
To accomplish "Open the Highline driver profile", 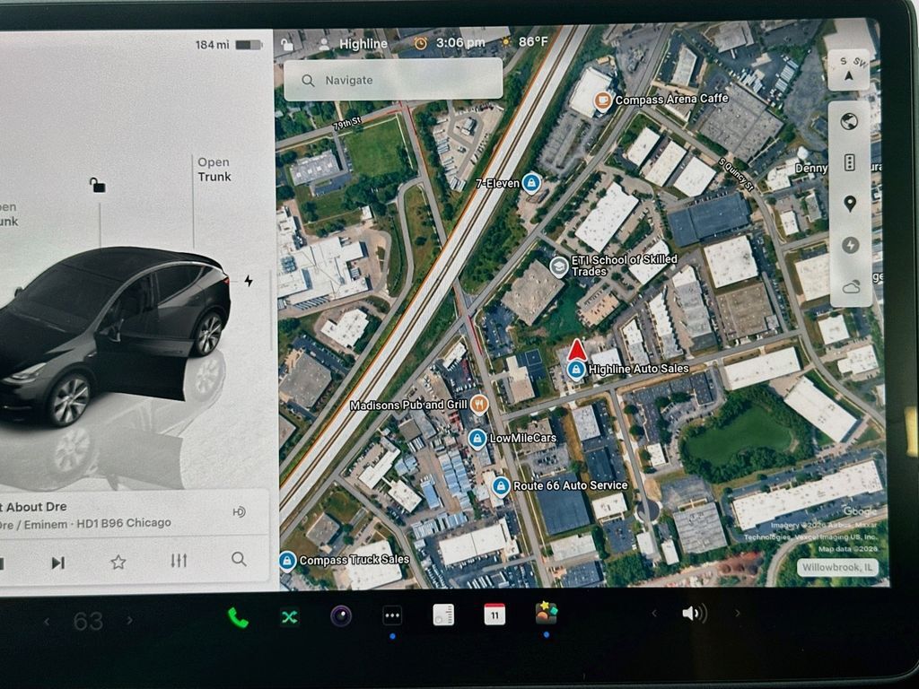I will pos(354,44).
